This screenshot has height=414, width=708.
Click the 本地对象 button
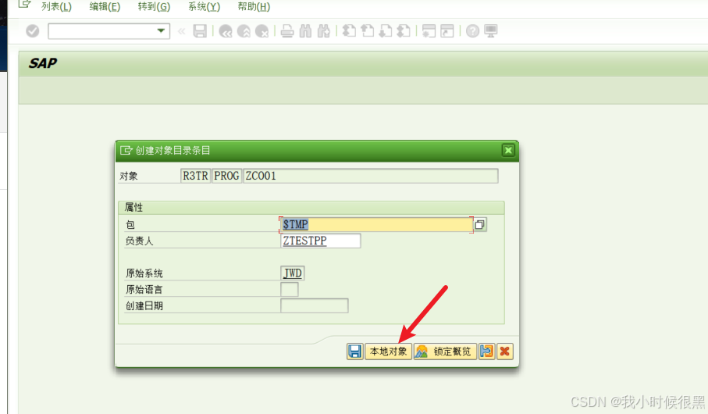[388, 352]
